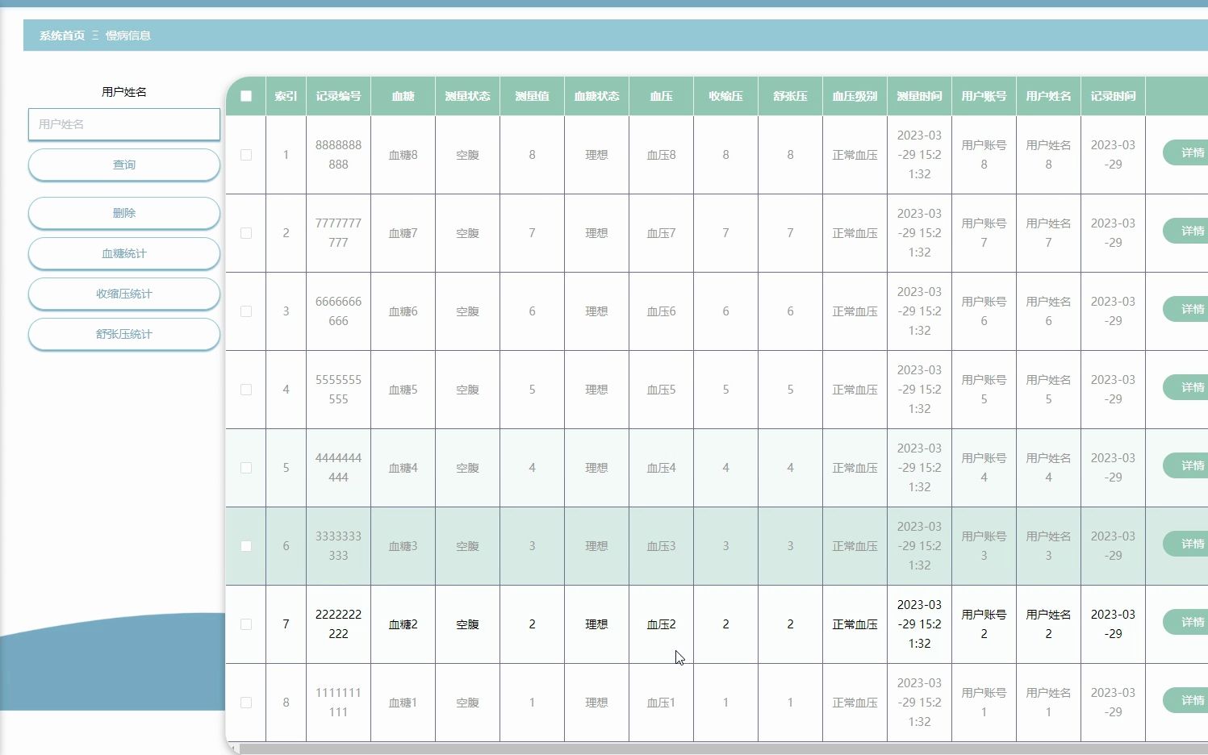Click the 测量时间 column header

click(919, 96)
